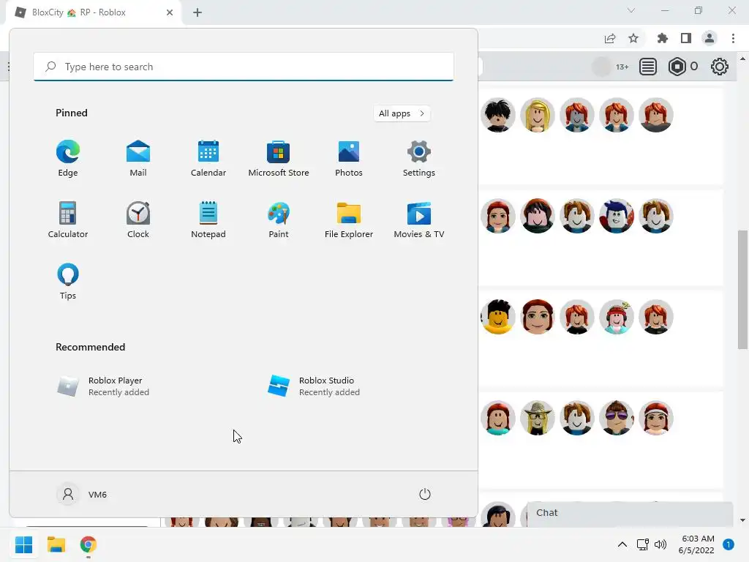The image size is (749, 562).
Task: Open Chrome profile avatar icon
Action: [x=710, y=38]
